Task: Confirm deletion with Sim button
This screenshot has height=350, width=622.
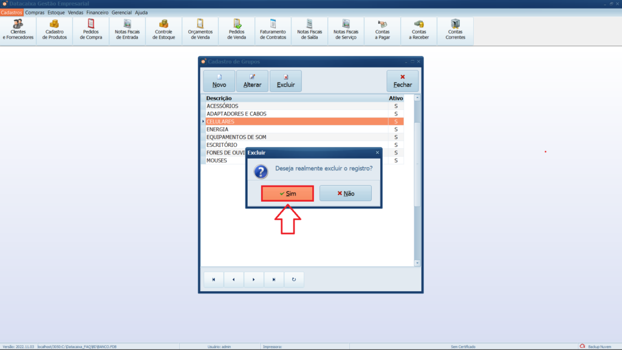Action: click(x=287, y=193)
